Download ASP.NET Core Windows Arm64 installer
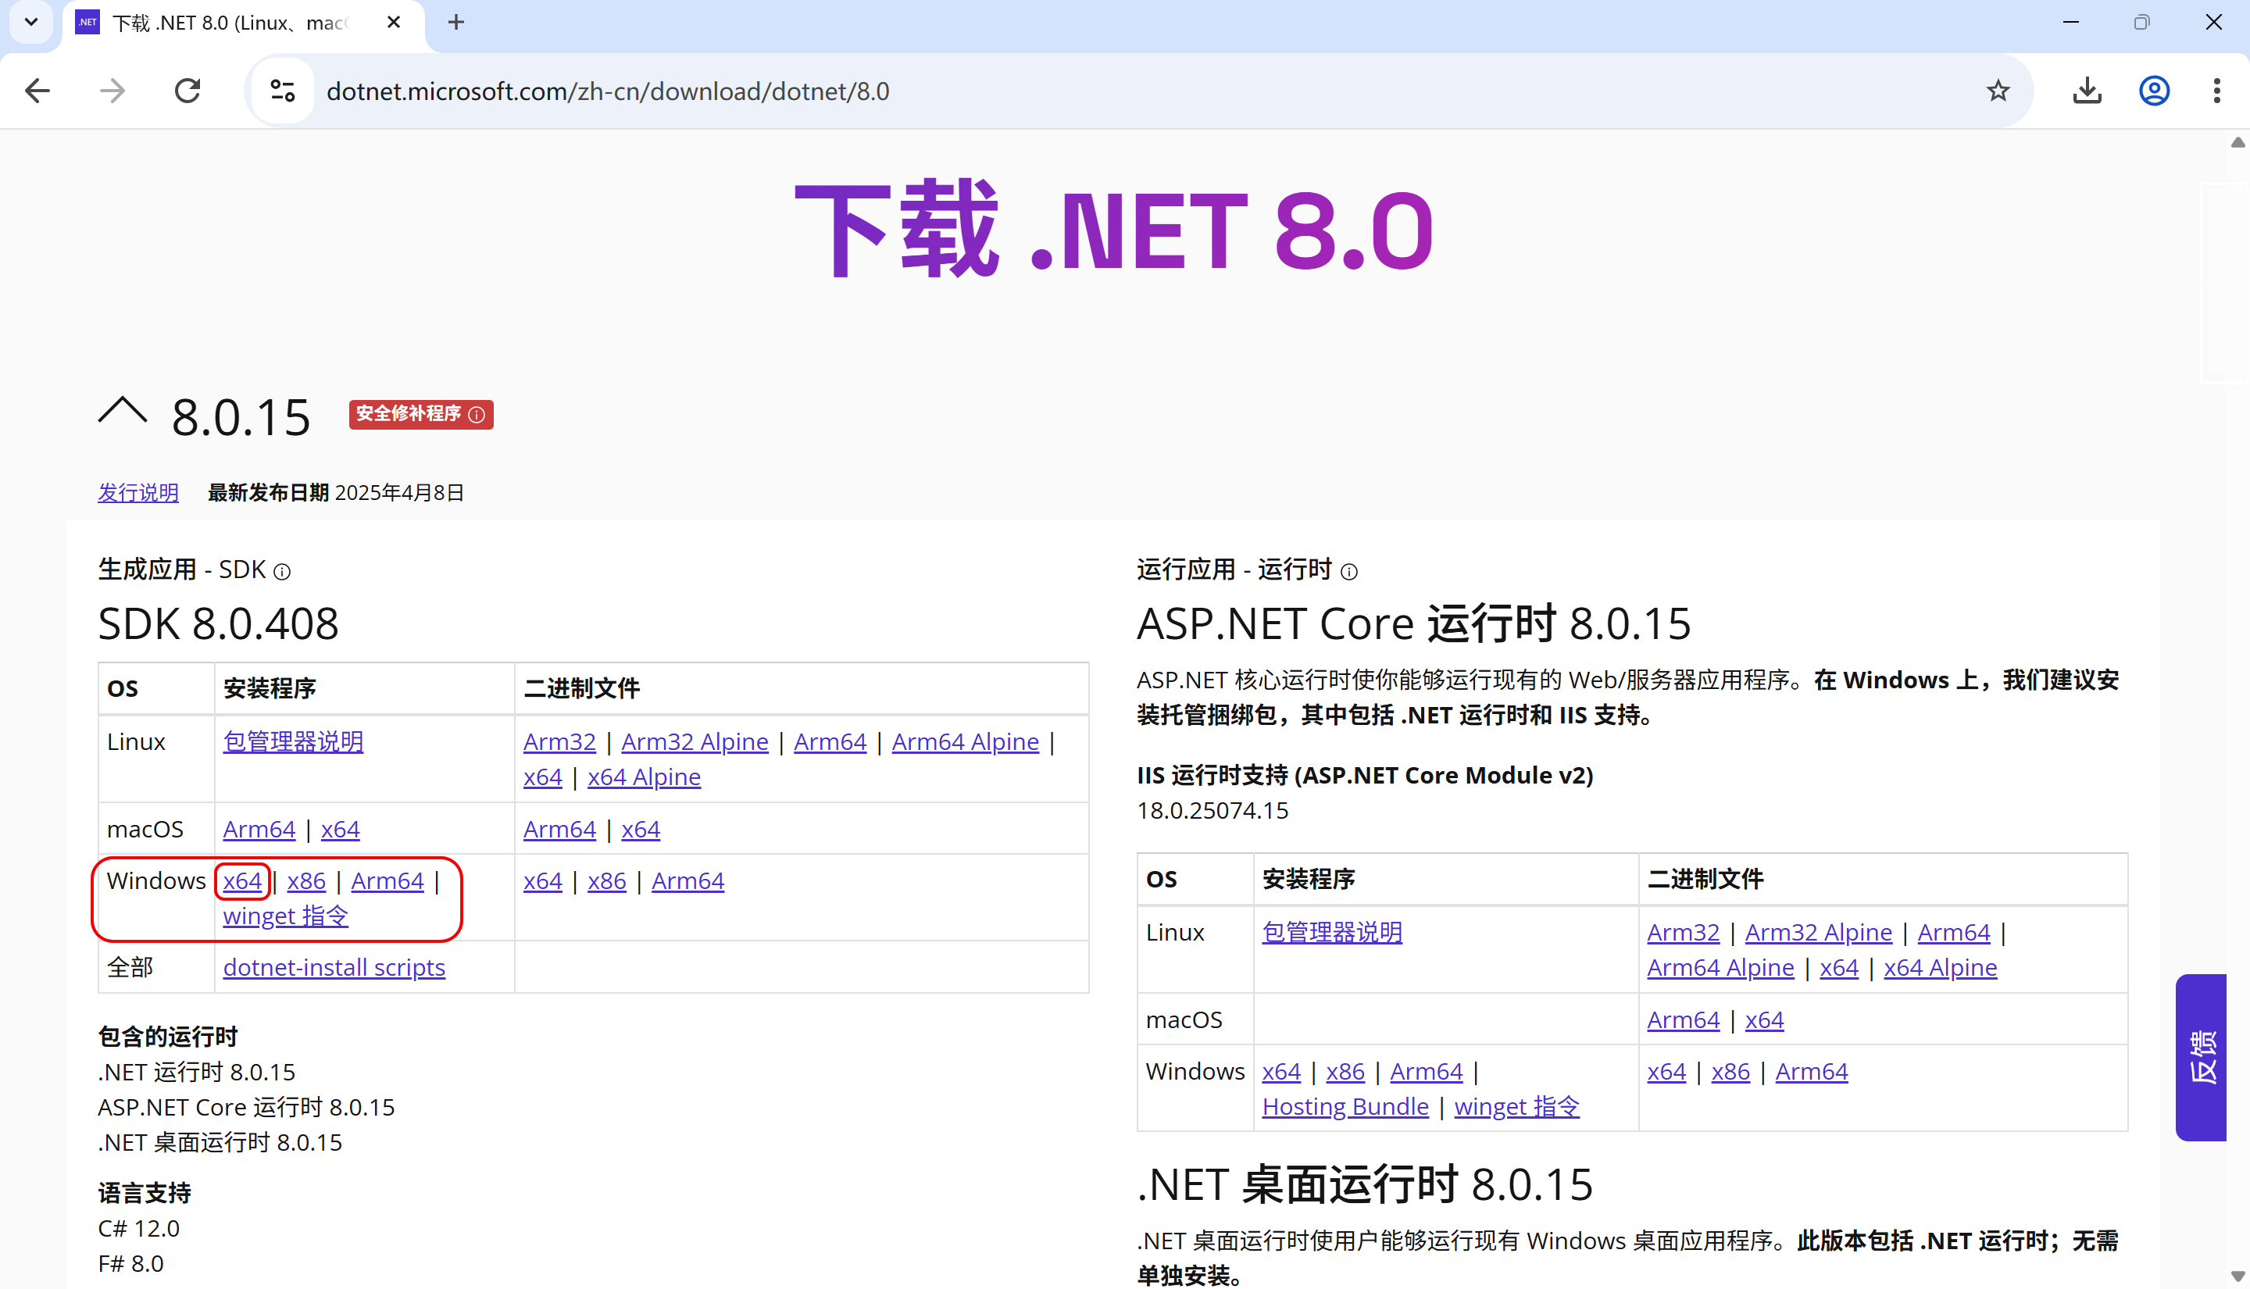 click(x=1426, y=1071)
